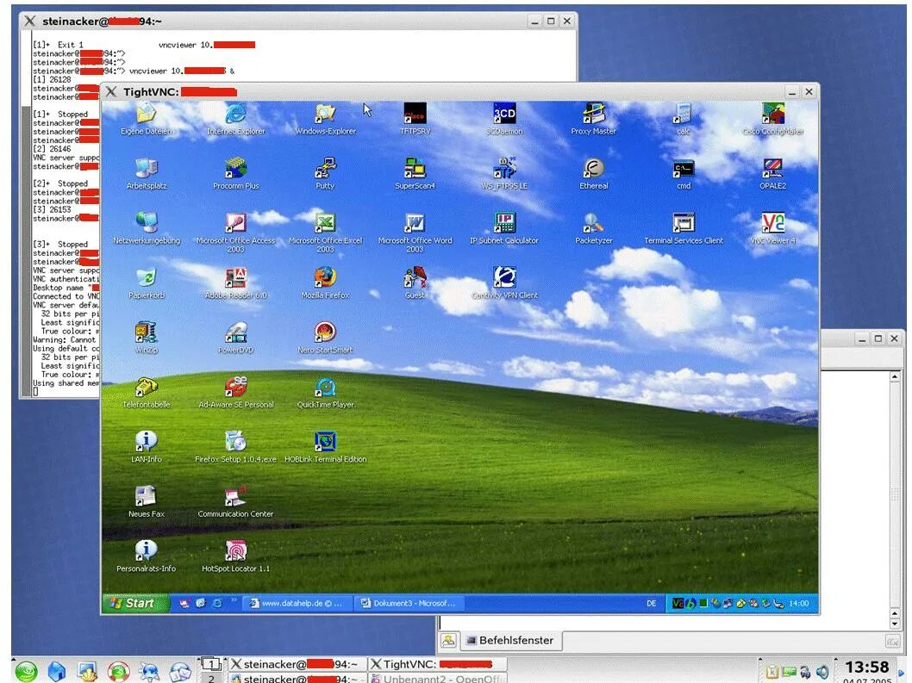Click the DE language indicator
Image resolution: width=912 pixels, height=683 pixels.
(652, 604)
